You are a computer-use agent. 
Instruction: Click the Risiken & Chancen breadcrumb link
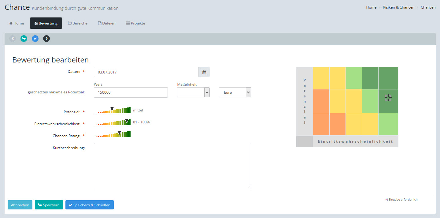398,7
